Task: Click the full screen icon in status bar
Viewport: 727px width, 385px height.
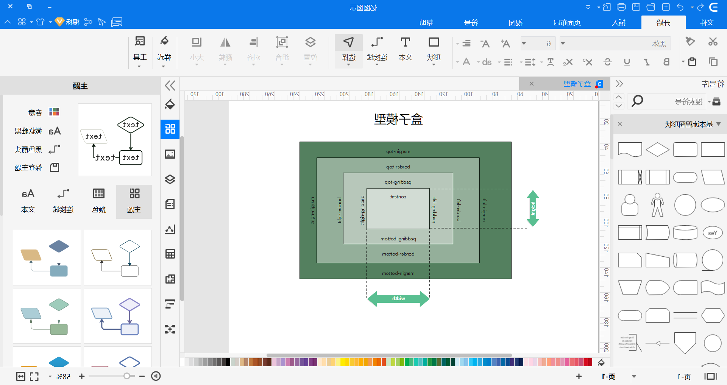Action: click(x=34, y=376)
